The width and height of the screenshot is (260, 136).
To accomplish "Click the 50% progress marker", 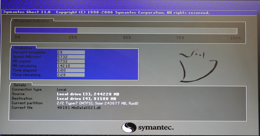I will click(127, 38).
